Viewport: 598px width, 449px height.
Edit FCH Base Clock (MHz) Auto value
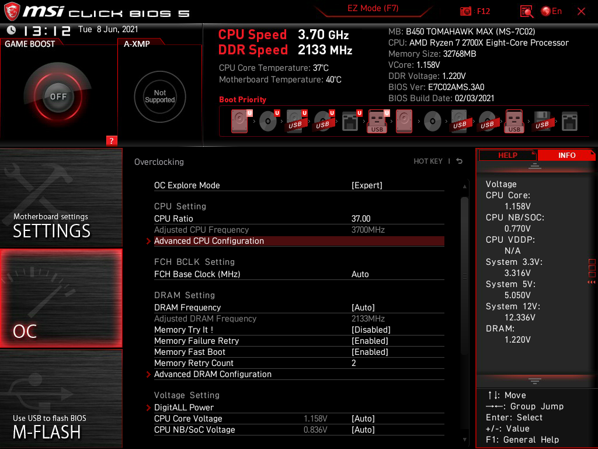coord(299,274)
